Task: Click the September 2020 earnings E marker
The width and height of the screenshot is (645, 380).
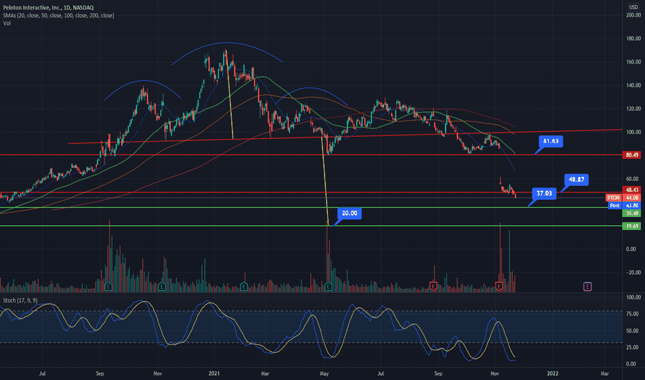Action: [x=109, y=286]
